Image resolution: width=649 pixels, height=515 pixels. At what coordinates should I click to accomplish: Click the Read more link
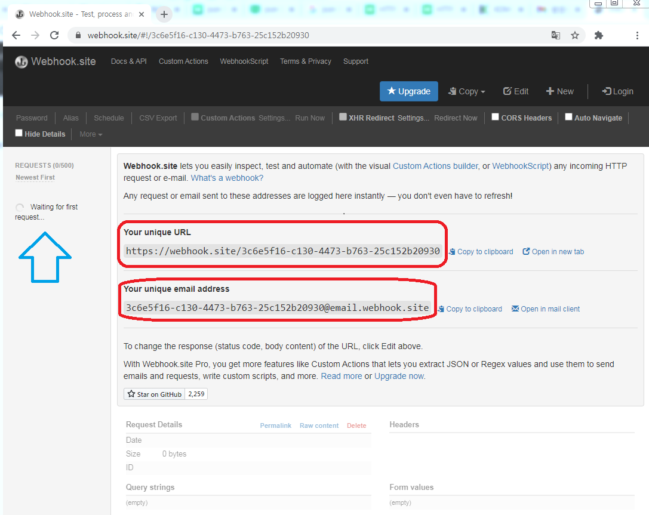342,377
